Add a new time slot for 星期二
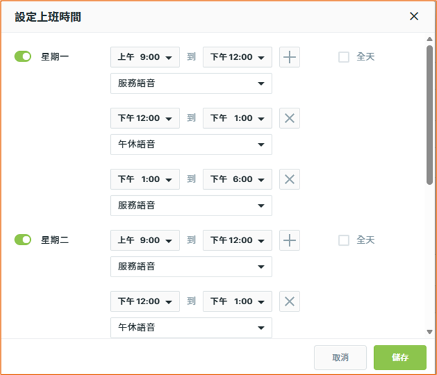Screen dimensions: 437x375 pyautogui.click(x=290, y=241)
